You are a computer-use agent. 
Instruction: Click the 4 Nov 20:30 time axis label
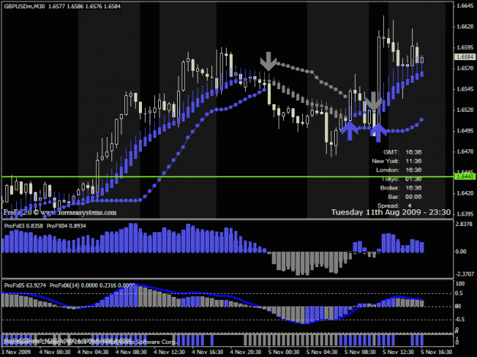point(246,352)
